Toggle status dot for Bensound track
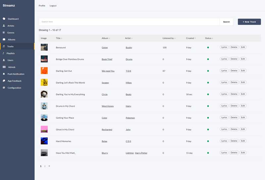 pyautogui.click(x=208, y=48)
